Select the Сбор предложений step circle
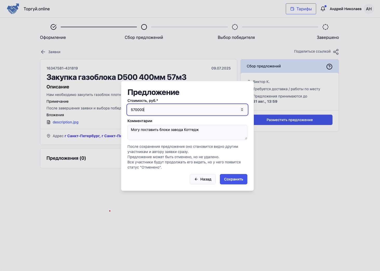The image size is (380, 271). click(144, 27)
